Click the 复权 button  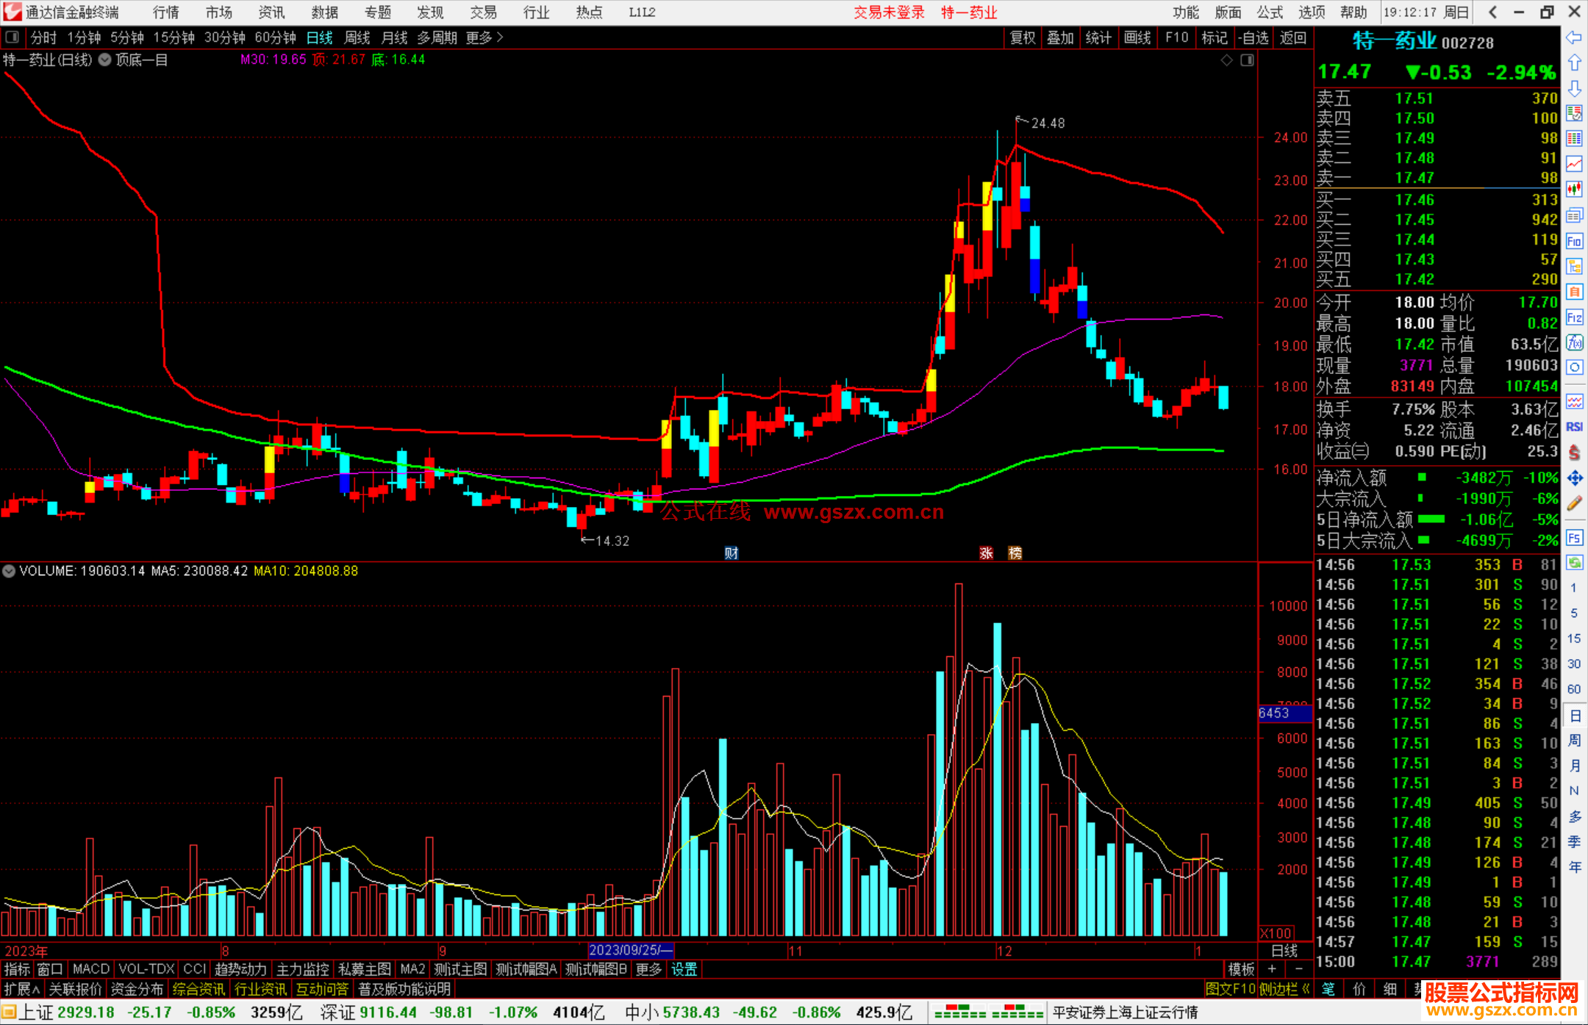[1022, 37]
